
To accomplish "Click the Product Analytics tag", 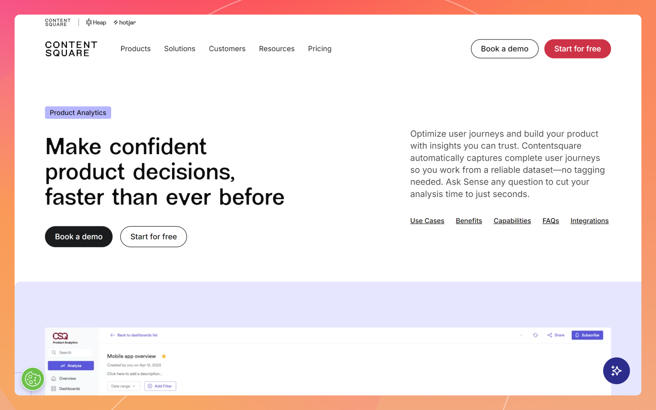I will click(x=78, y=112).
